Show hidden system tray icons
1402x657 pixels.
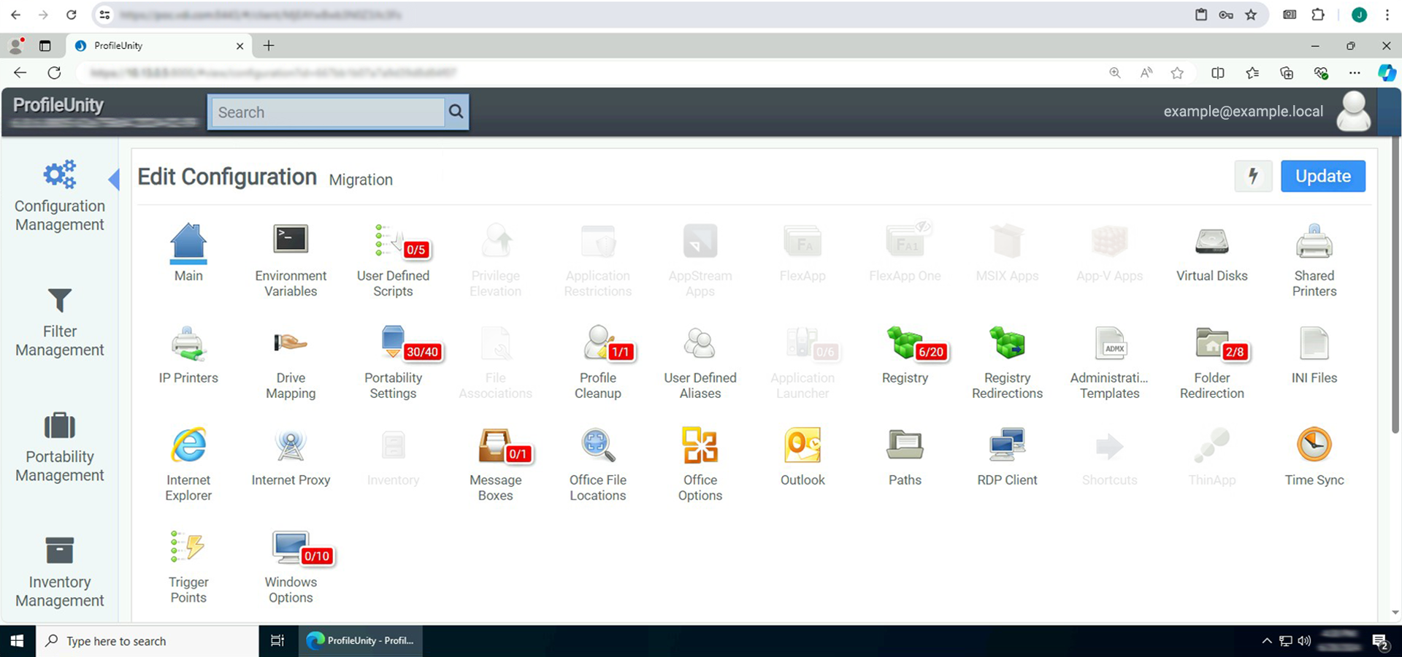tap(1267, 641)
